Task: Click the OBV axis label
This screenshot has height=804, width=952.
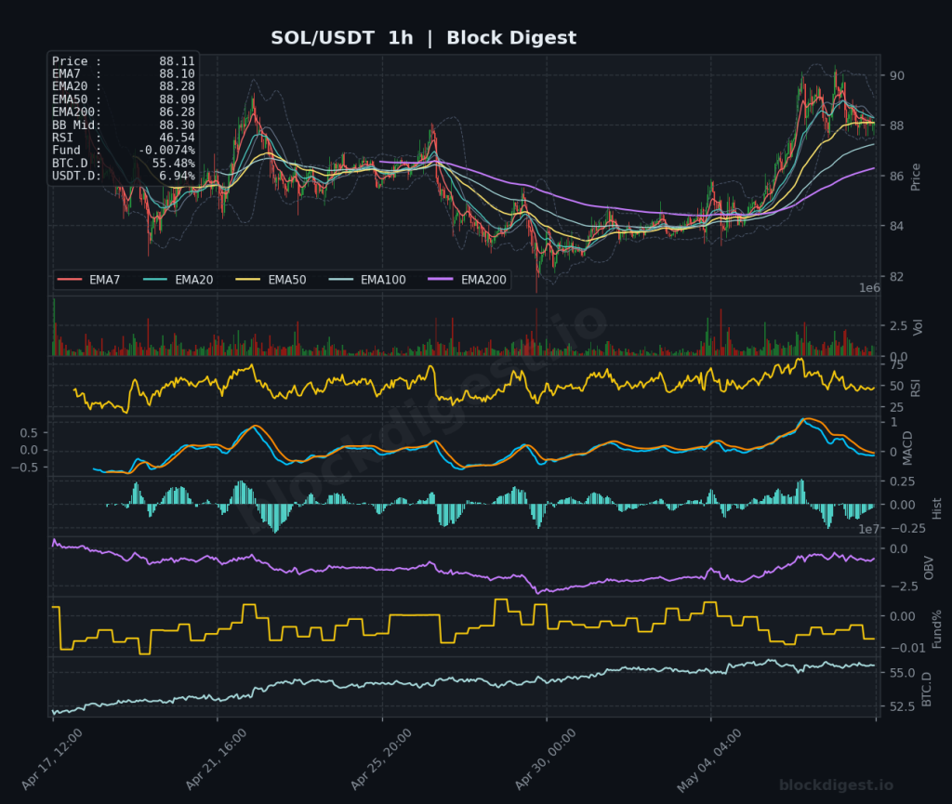Action: (x=929, y=567)
